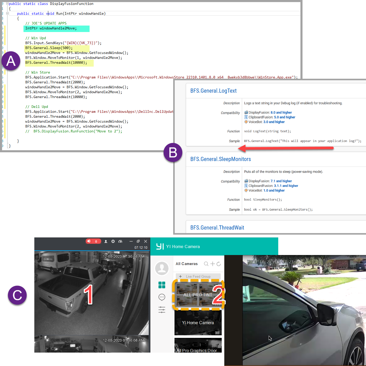Collapse the Run method code block
The height and width of the screenshot is (366, 366).
pyautogui.click(x=7, y=13)
